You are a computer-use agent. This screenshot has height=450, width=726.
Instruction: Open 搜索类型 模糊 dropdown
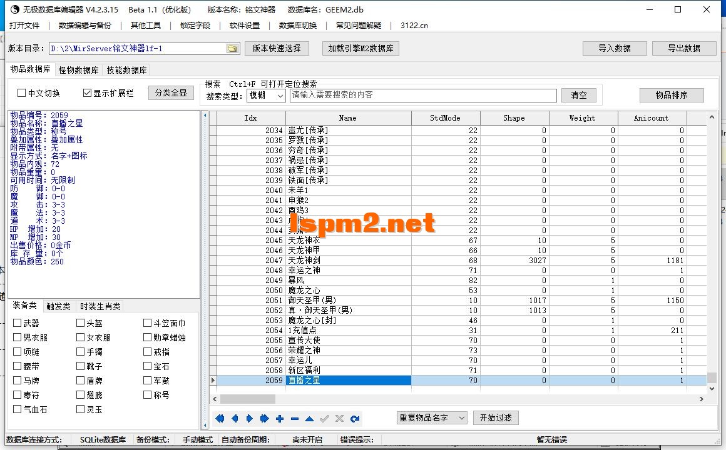point(266,95)
